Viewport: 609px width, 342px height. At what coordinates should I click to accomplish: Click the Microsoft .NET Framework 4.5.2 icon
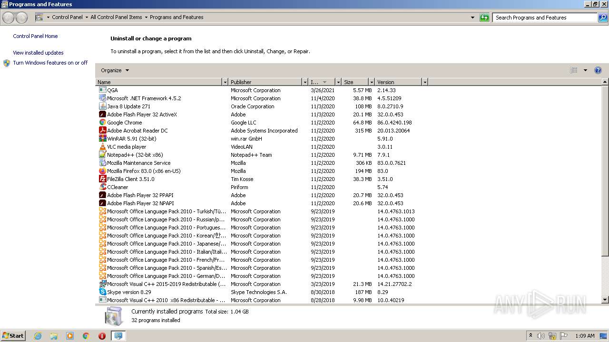pyautogui.click(x=102, y=98)
